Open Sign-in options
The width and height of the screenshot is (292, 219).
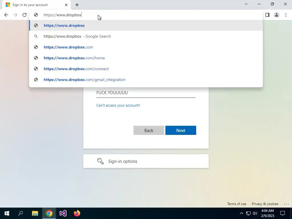click(146, 161)
